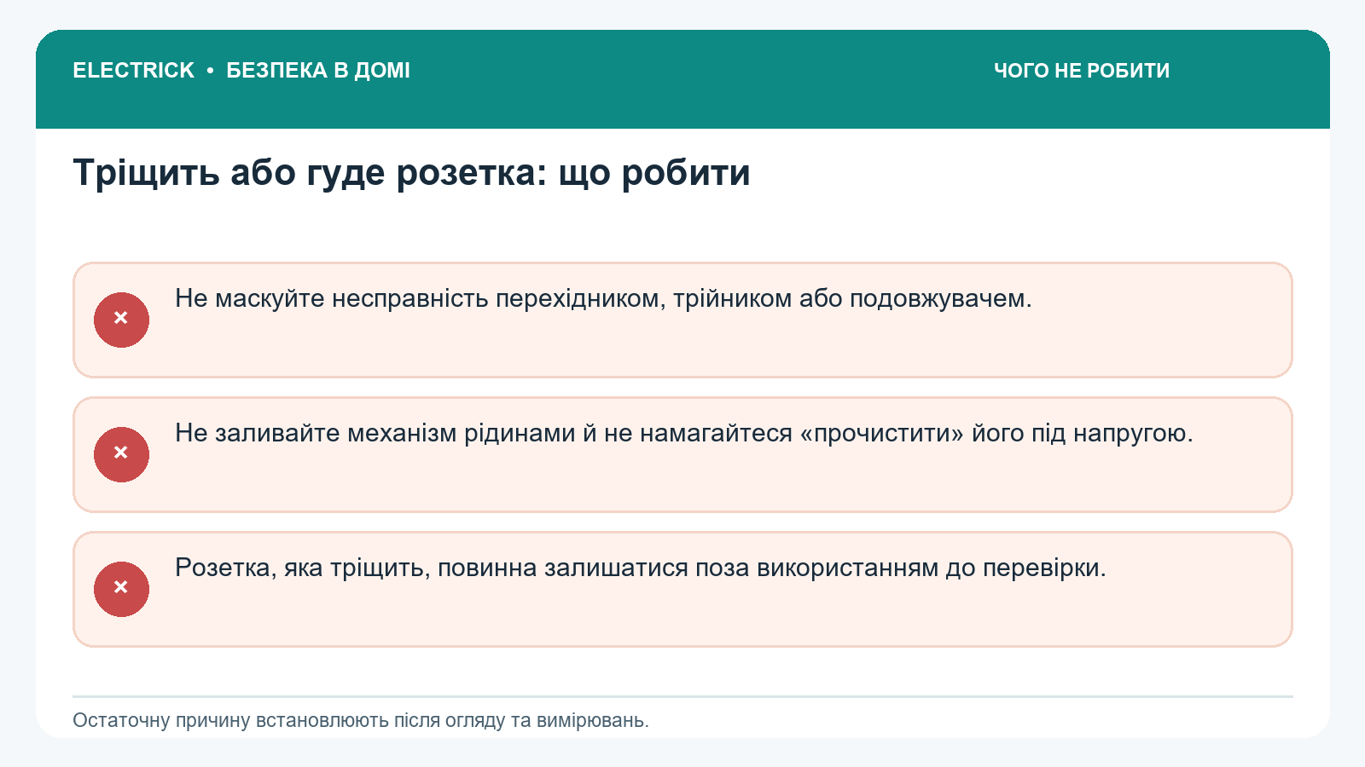Select text 'Не заливайте механізм рідинами…'
The height and width of the screenshot is (767, 1365).
click(683, 433)
